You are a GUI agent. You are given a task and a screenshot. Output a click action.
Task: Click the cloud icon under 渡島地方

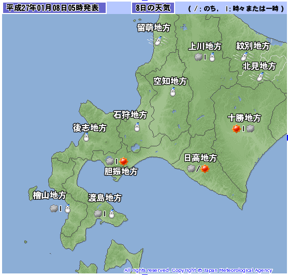pyautogui.click(x=98, y=214)
